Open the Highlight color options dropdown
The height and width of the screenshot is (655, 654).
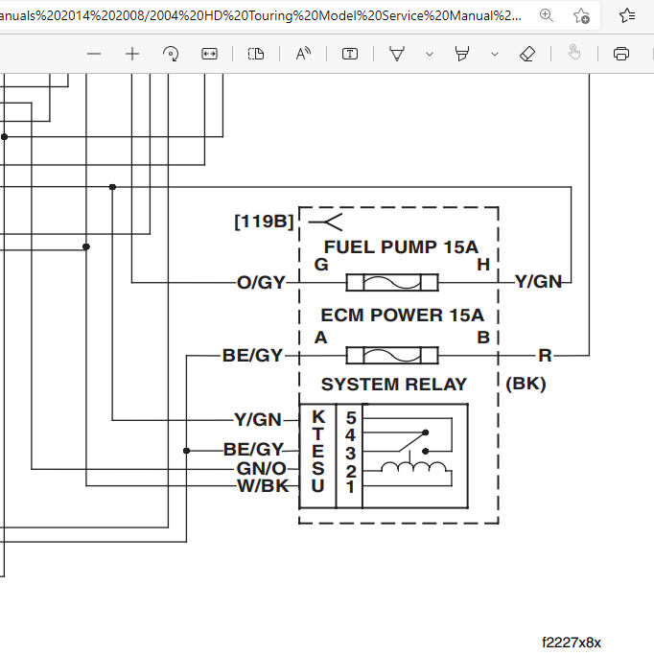point(494,54)
